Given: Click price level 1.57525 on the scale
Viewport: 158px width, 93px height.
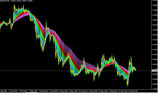Looking at the screenshot, I should (x=155, y=45).
